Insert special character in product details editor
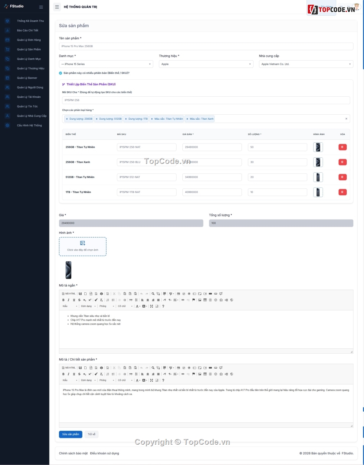The image size is (364, 465). coord(221,374)
